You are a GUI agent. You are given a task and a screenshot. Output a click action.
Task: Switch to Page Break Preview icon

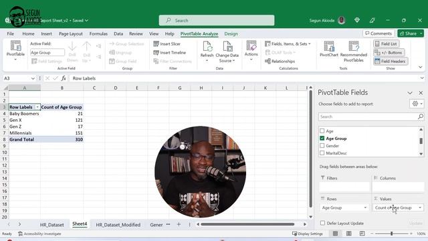[362, 234]
